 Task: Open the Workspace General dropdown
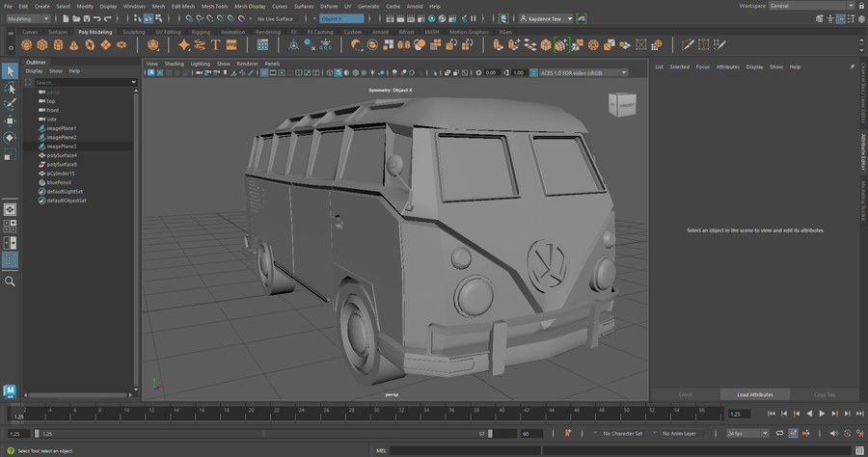coord(812,6)
